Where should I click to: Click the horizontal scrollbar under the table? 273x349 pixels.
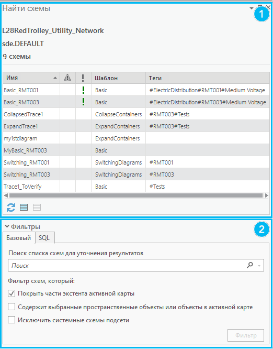pyautogui.click(x=136, y=195)
